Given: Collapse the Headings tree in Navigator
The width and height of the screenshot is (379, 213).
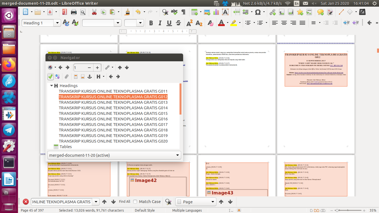Looking at the screenshot, I should (x=51, y=86).
